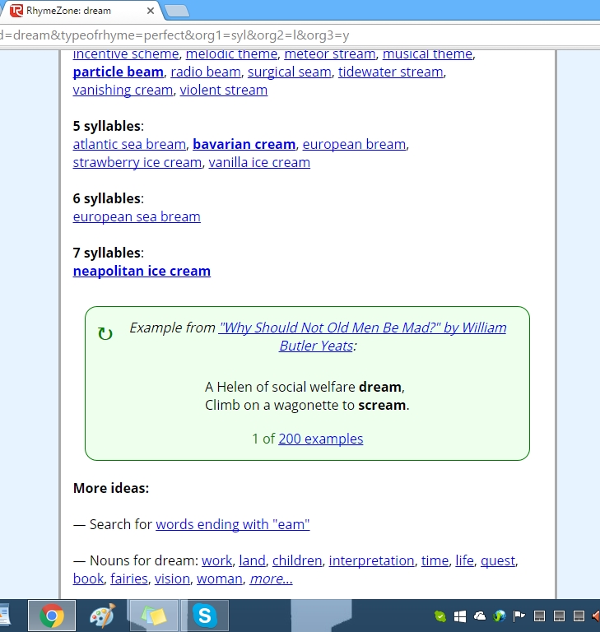This screenshot has height=632, width=600.
Task: Open Chrome from the taskbar
Action: pyautogui.click(x=52, y=616)
